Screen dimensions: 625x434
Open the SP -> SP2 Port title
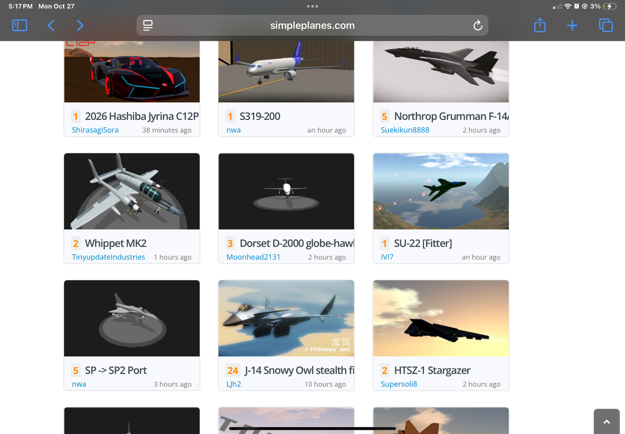[x=116, y=371]
